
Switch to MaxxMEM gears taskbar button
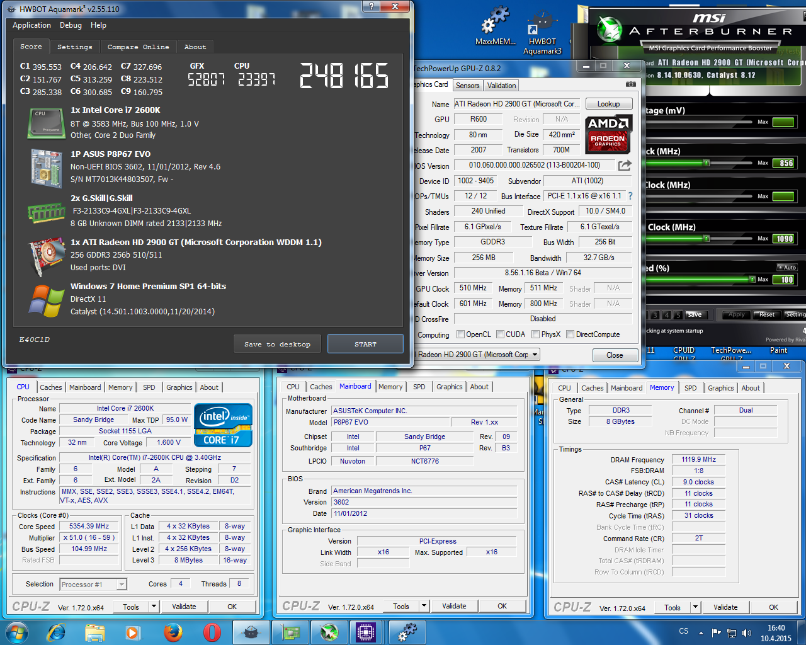[407, 632]
